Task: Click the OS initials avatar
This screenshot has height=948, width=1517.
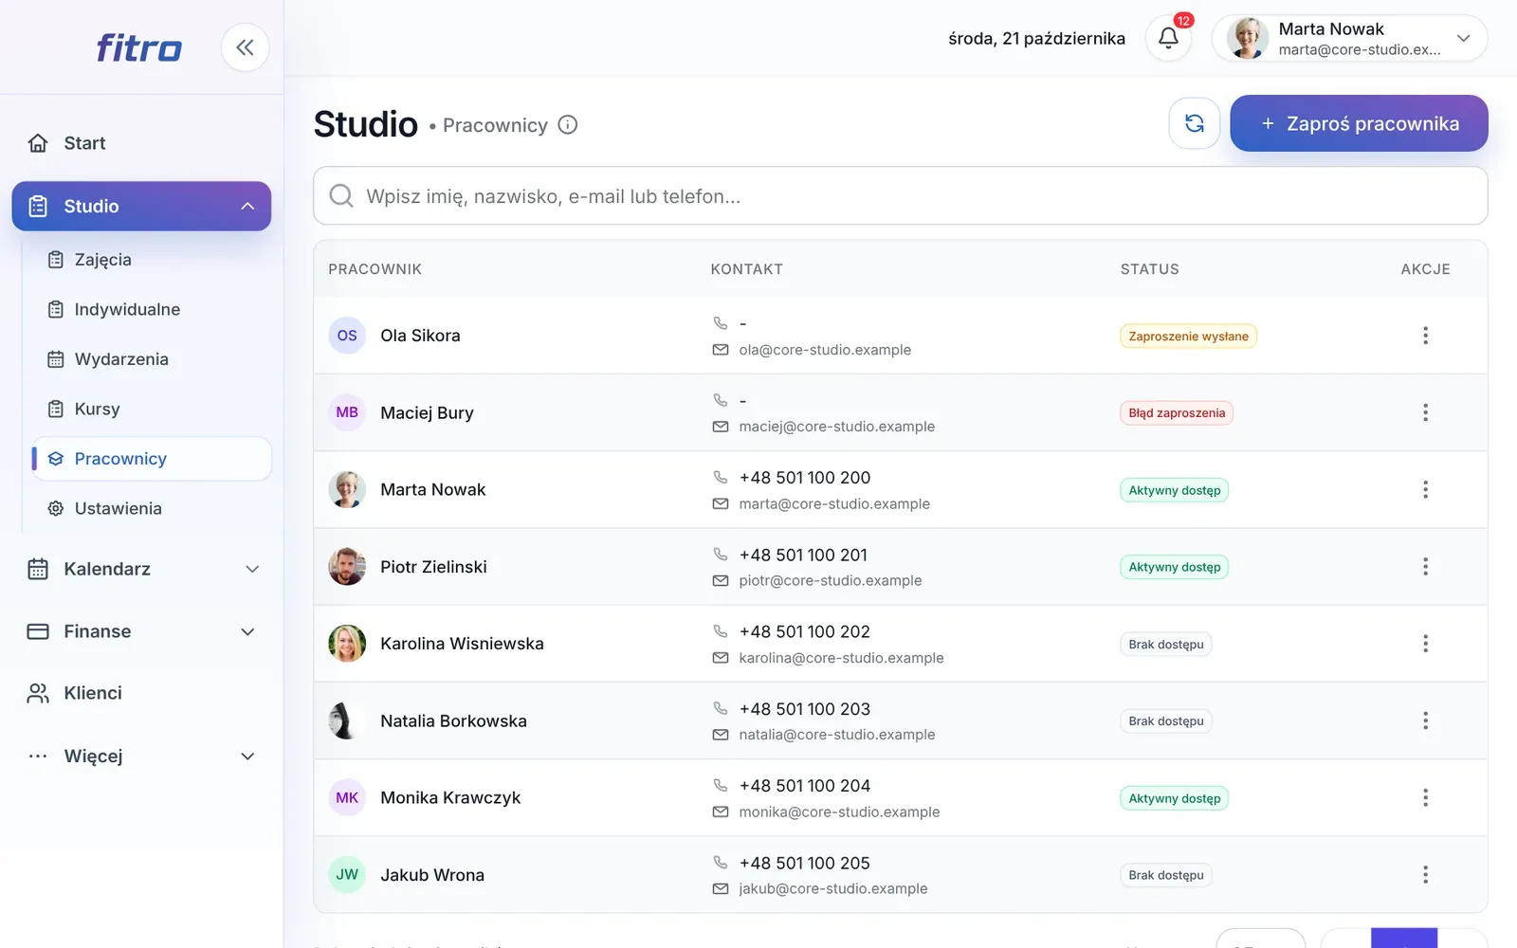Action: click(x=347, y=336)
